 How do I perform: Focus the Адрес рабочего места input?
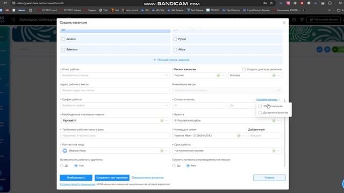click(115, 91)
